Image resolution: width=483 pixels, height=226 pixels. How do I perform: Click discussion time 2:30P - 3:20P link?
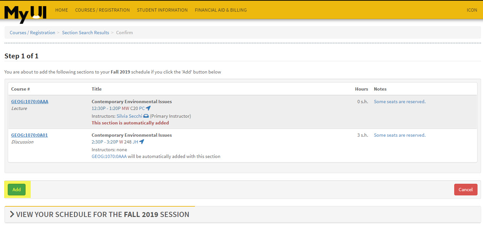point(105,142)
